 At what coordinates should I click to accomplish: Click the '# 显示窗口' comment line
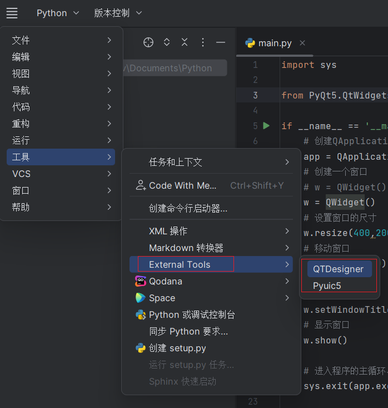pos(326,325)
